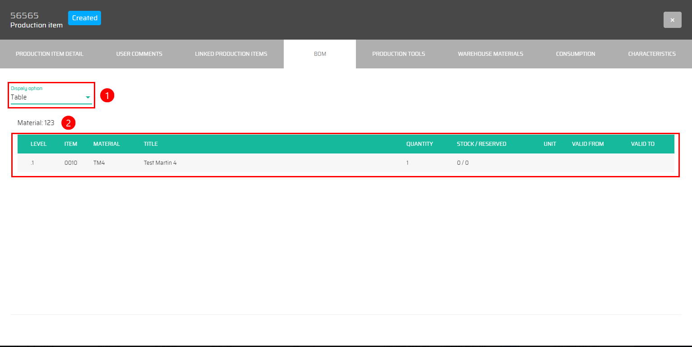Open the Production Item Detail tab
Image resolution: width=692 pixels, height=347 pixels.
pos(50,54)
